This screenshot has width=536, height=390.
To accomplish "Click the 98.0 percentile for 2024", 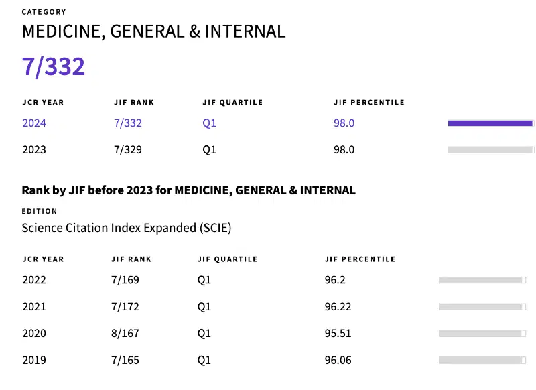I will pyautogui.click(x=344, y=123).
